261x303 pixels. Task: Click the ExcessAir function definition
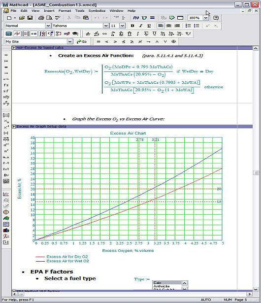click(133, 79)
